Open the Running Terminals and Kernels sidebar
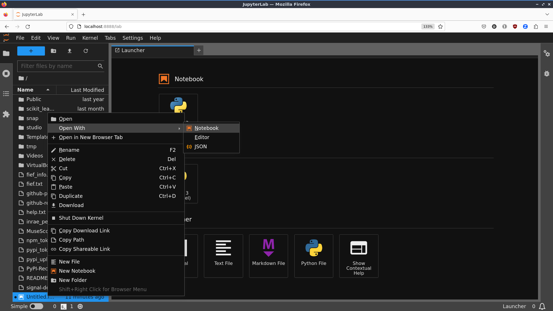 (6, 73)
